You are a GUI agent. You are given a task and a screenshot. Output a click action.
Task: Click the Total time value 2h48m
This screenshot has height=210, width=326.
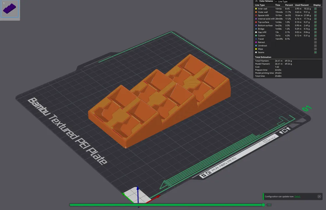[x=278, y=76]
